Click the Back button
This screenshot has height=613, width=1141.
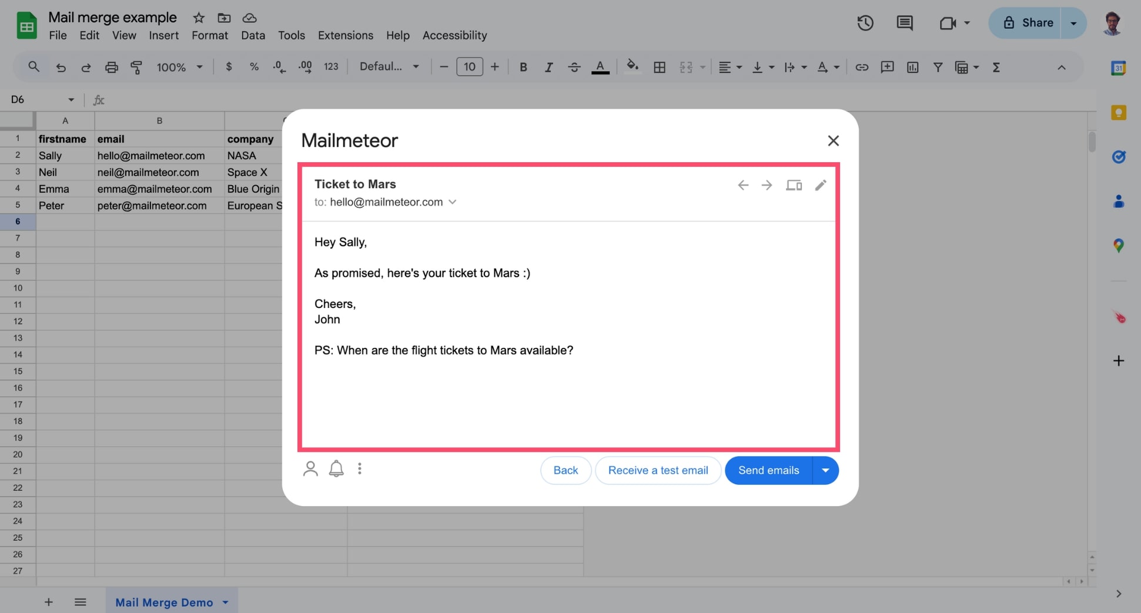[566, 470]
